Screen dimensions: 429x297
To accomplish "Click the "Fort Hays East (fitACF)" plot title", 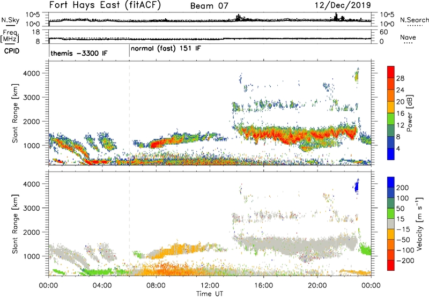I will coord(105,5).
